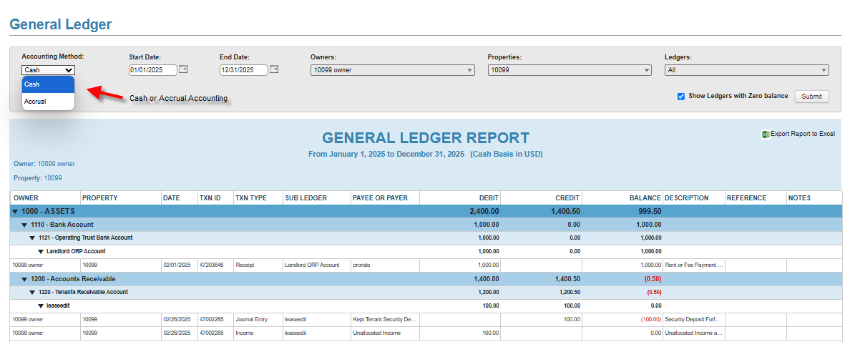Screen dimensions: 850x342
Task: Click into the Start Date field
Action: point(152,70)
